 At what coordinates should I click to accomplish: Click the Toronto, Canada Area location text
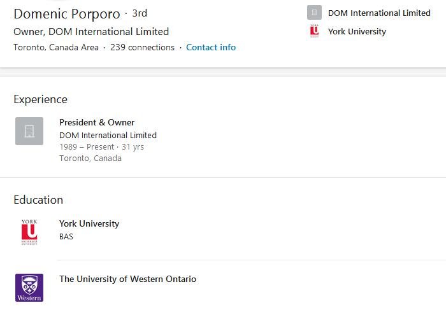point(56,48)
